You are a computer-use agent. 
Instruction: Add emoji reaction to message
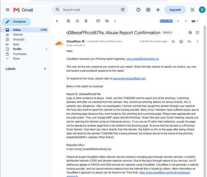click(181, 42)
